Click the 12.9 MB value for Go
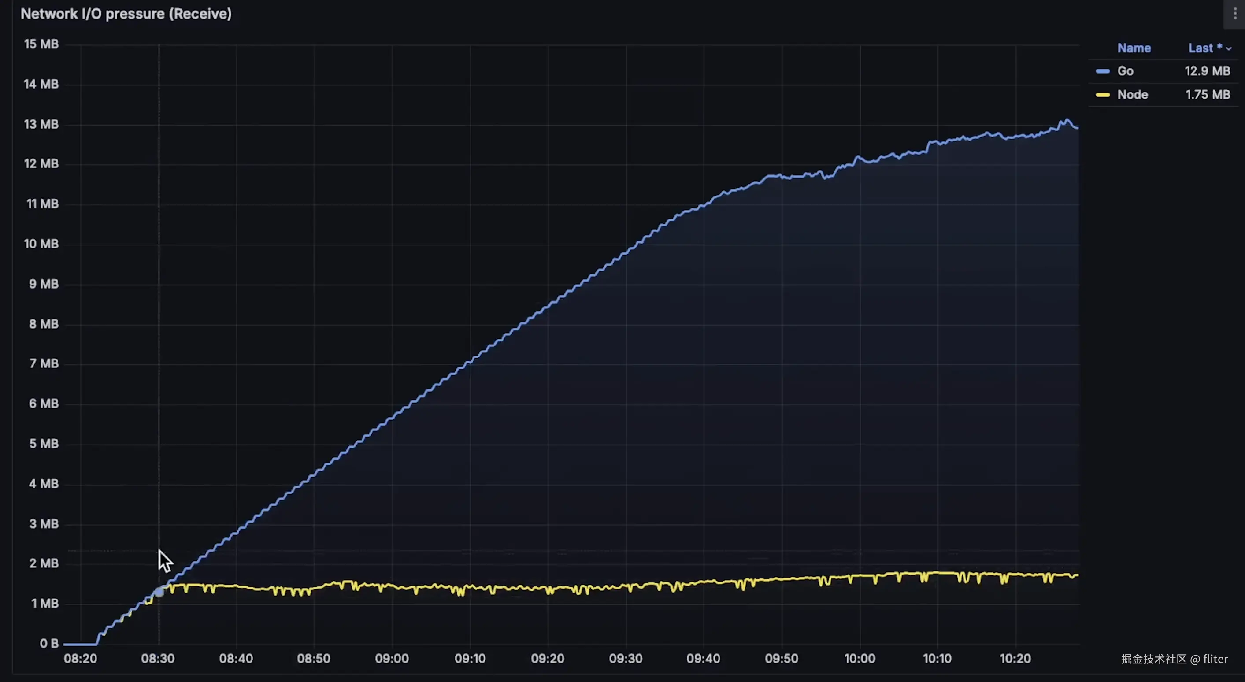The image size is (1245, 682). (1207, 71)
